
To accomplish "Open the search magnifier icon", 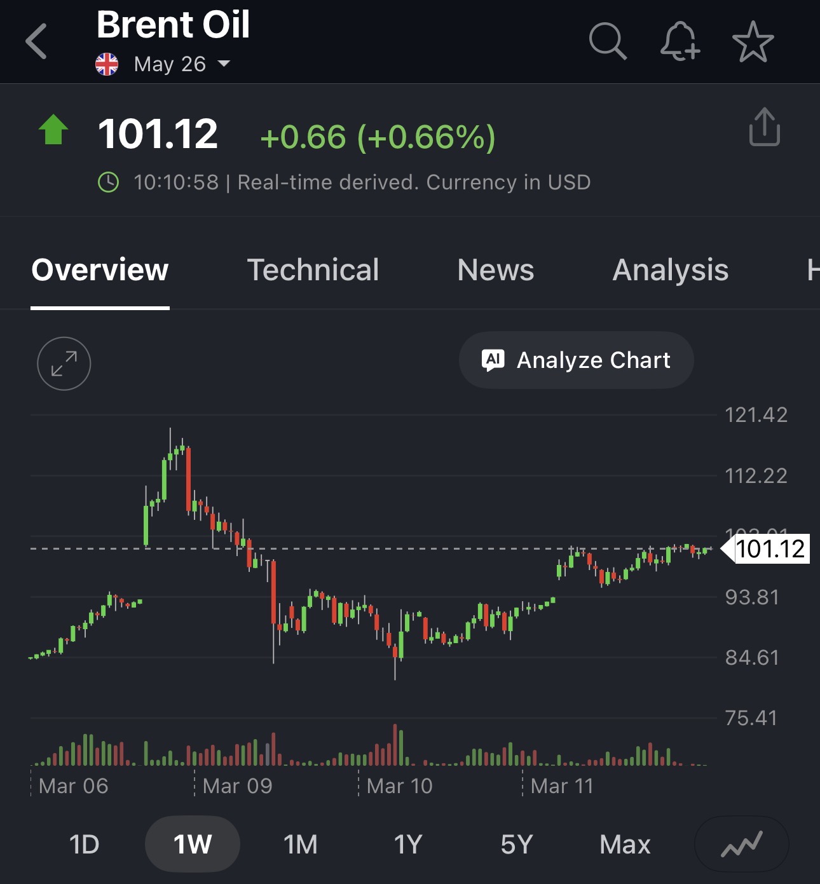I will click(x=608, y=42).
